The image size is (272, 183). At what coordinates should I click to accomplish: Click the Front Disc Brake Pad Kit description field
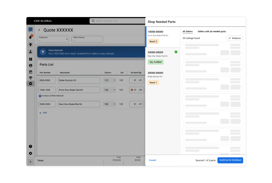click(79, 90)
